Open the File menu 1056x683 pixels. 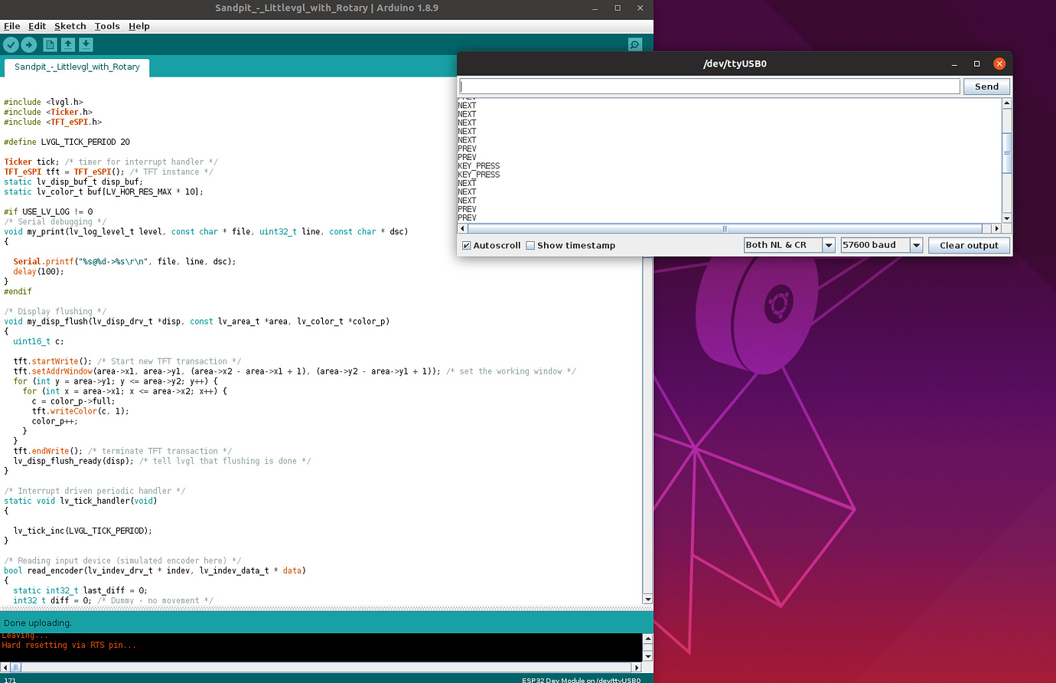pyautogui.click(x=12, y=26)
